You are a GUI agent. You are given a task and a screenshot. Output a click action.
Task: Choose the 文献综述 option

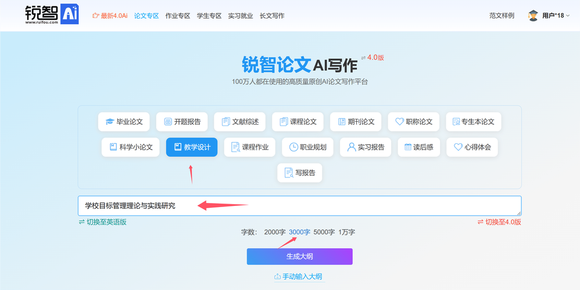pyautogui.click(x=239, y=122)
